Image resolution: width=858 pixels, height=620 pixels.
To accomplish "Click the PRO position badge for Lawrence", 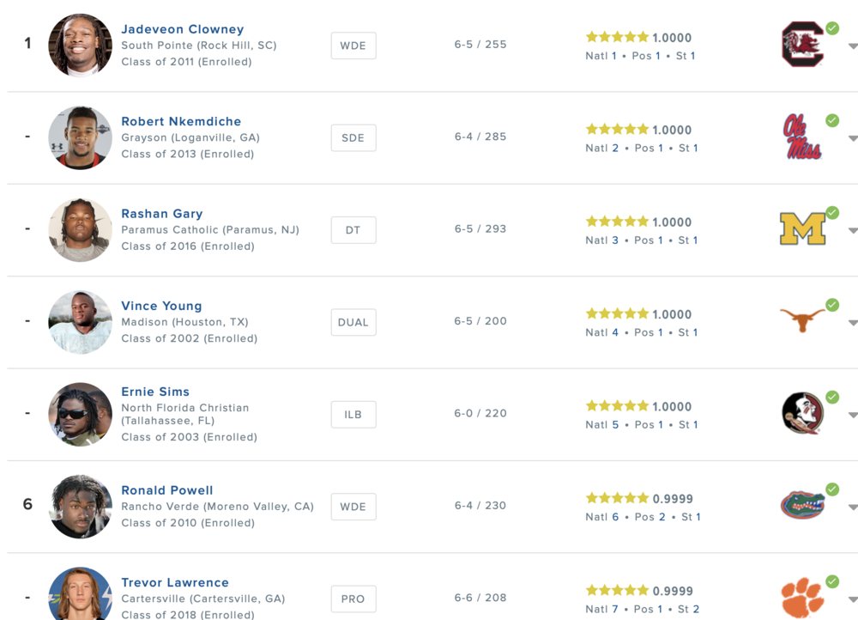I will [353, 599].
